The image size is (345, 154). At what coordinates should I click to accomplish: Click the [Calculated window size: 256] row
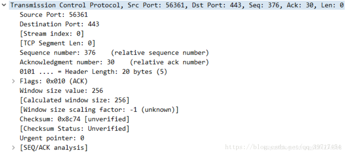click(x=75, y=100)
